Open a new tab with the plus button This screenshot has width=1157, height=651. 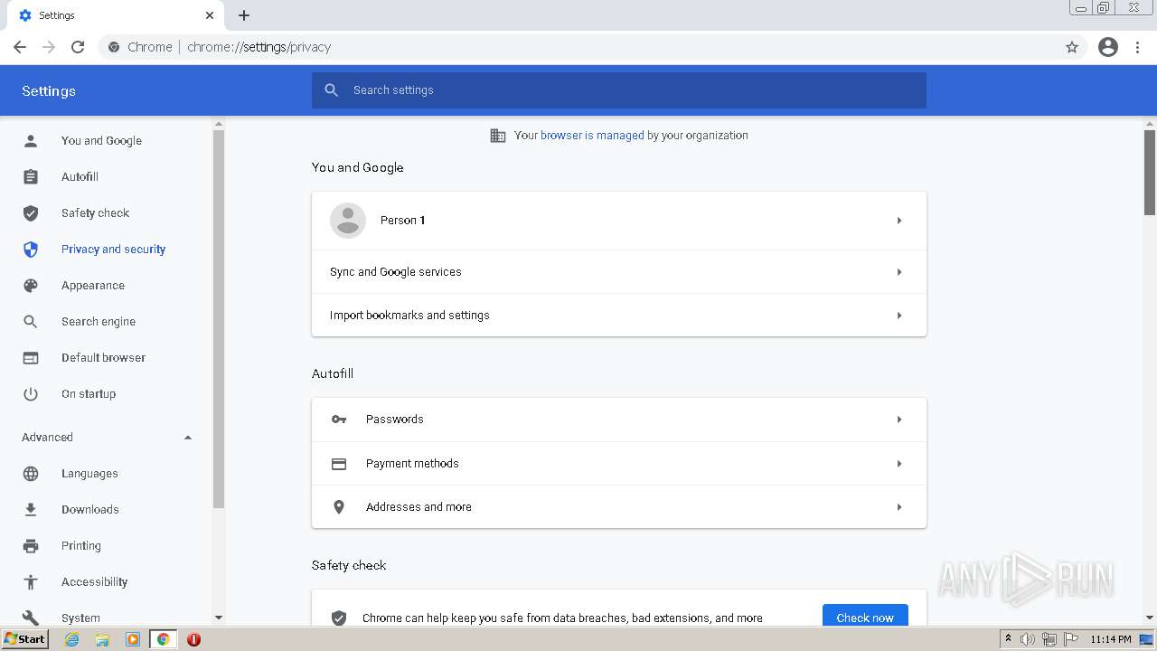click(244, 15)
